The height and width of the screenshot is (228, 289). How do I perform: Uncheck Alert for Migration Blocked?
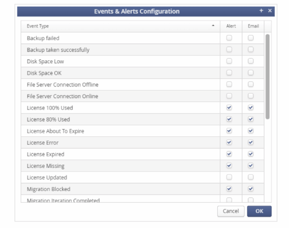pos(229,189)
